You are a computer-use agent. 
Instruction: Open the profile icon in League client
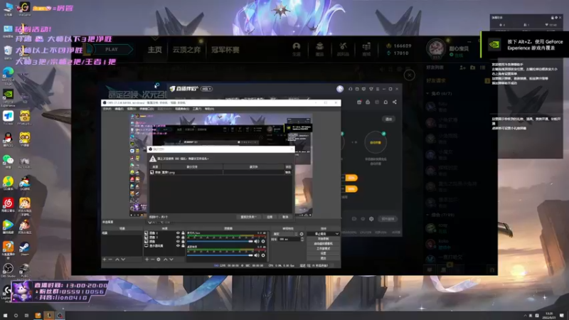pyautogui.click(x=297, y=49)
